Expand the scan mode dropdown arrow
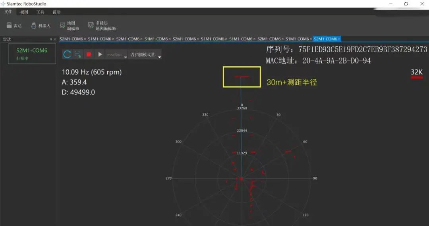429x226 pixels. coord(126,57)
